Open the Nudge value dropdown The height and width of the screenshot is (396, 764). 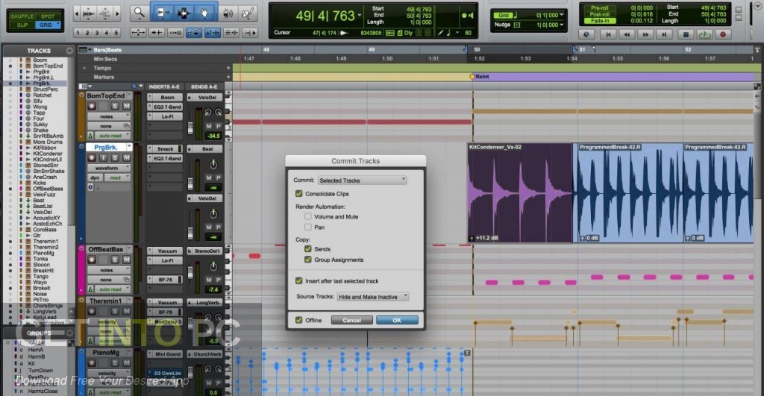pyautogui.click(x=562, y=25)
